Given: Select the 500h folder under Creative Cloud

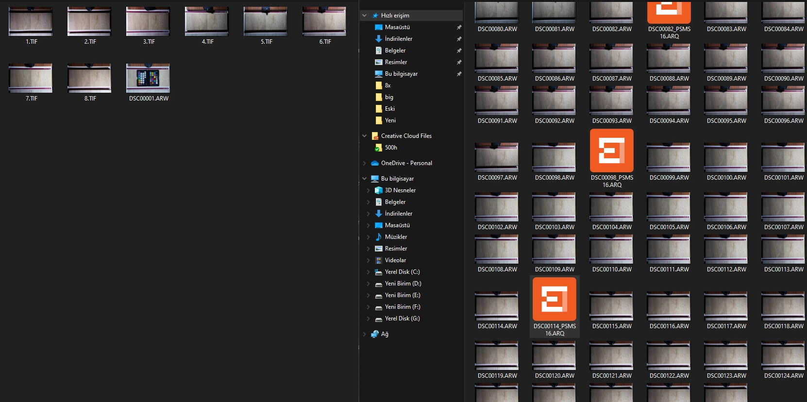Looking at the screenshot, I should coord(379,148).
